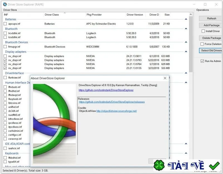Tick the lfeqdusb.inf checkbox
The image size is (223, 174).
coord(5,99)
